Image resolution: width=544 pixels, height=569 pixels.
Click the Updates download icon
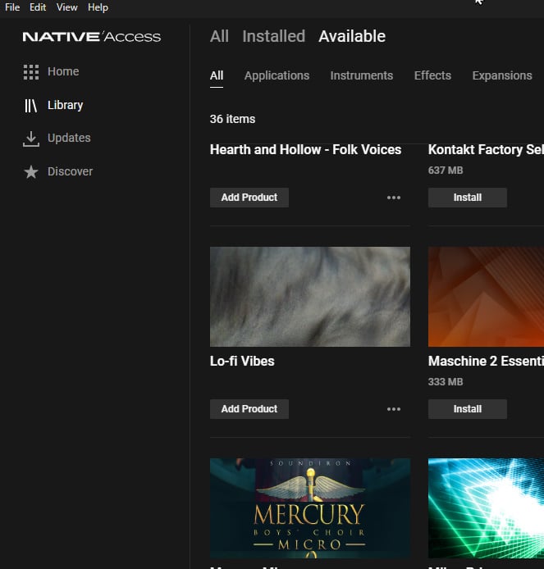pyautogui.click(x=31, y=139)
